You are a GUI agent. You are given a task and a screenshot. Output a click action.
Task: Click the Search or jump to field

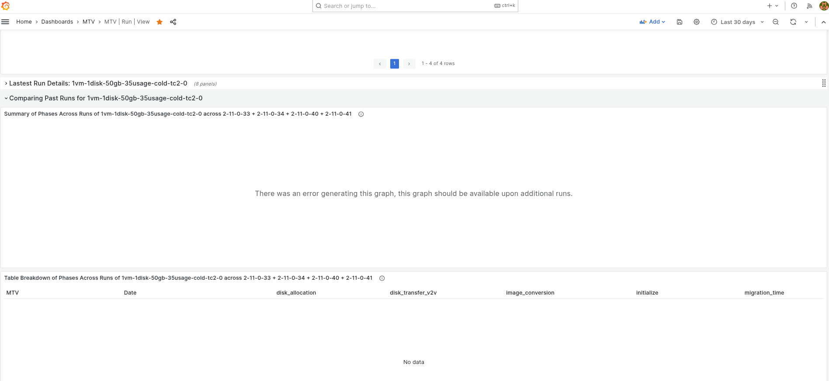[415, 6]
